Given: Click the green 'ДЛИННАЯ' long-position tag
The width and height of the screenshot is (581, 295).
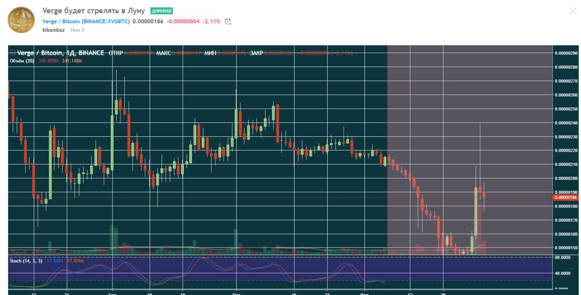Looking at the screenshot, I should click(x=162, y=11).
